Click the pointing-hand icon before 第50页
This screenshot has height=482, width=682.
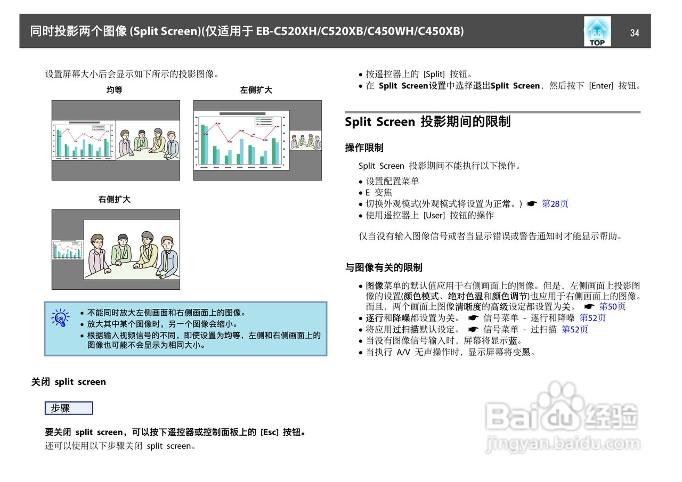589,307
